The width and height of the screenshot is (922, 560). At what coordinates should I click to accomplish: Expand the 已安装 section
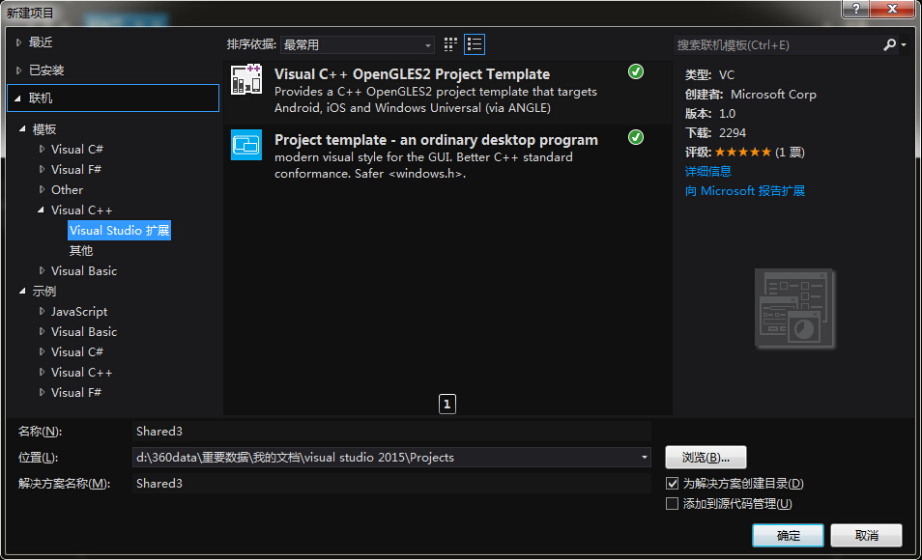pyautogui.click(x=18, y=70)
